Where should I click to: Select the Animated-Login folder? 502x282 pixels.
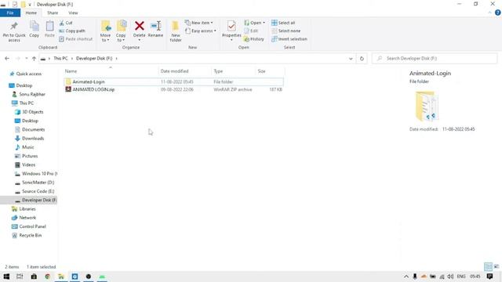point(173,81)
